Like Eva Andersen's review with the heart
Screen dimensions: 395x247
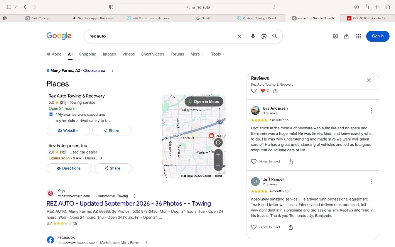click(254, 161)
